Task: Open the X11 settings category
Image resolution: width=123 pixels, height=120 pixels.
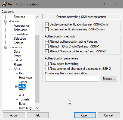Action: coord(21,95)
